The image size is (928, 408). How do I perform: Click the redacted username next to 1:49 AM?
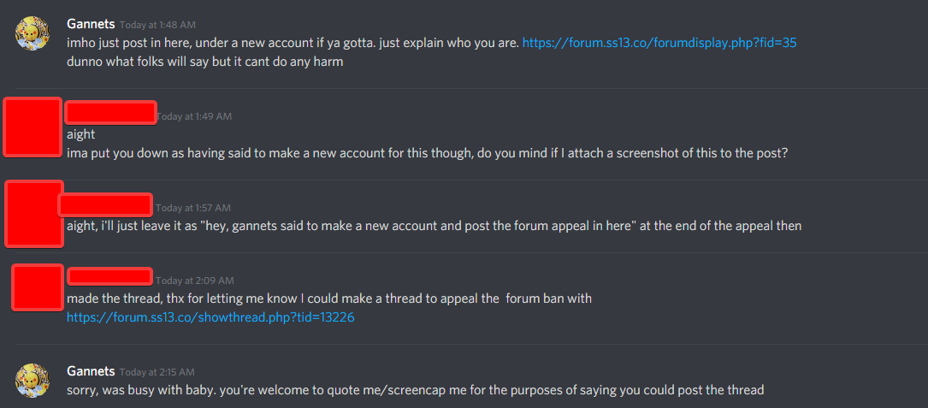pyautogui.click(x=110, y=113)
